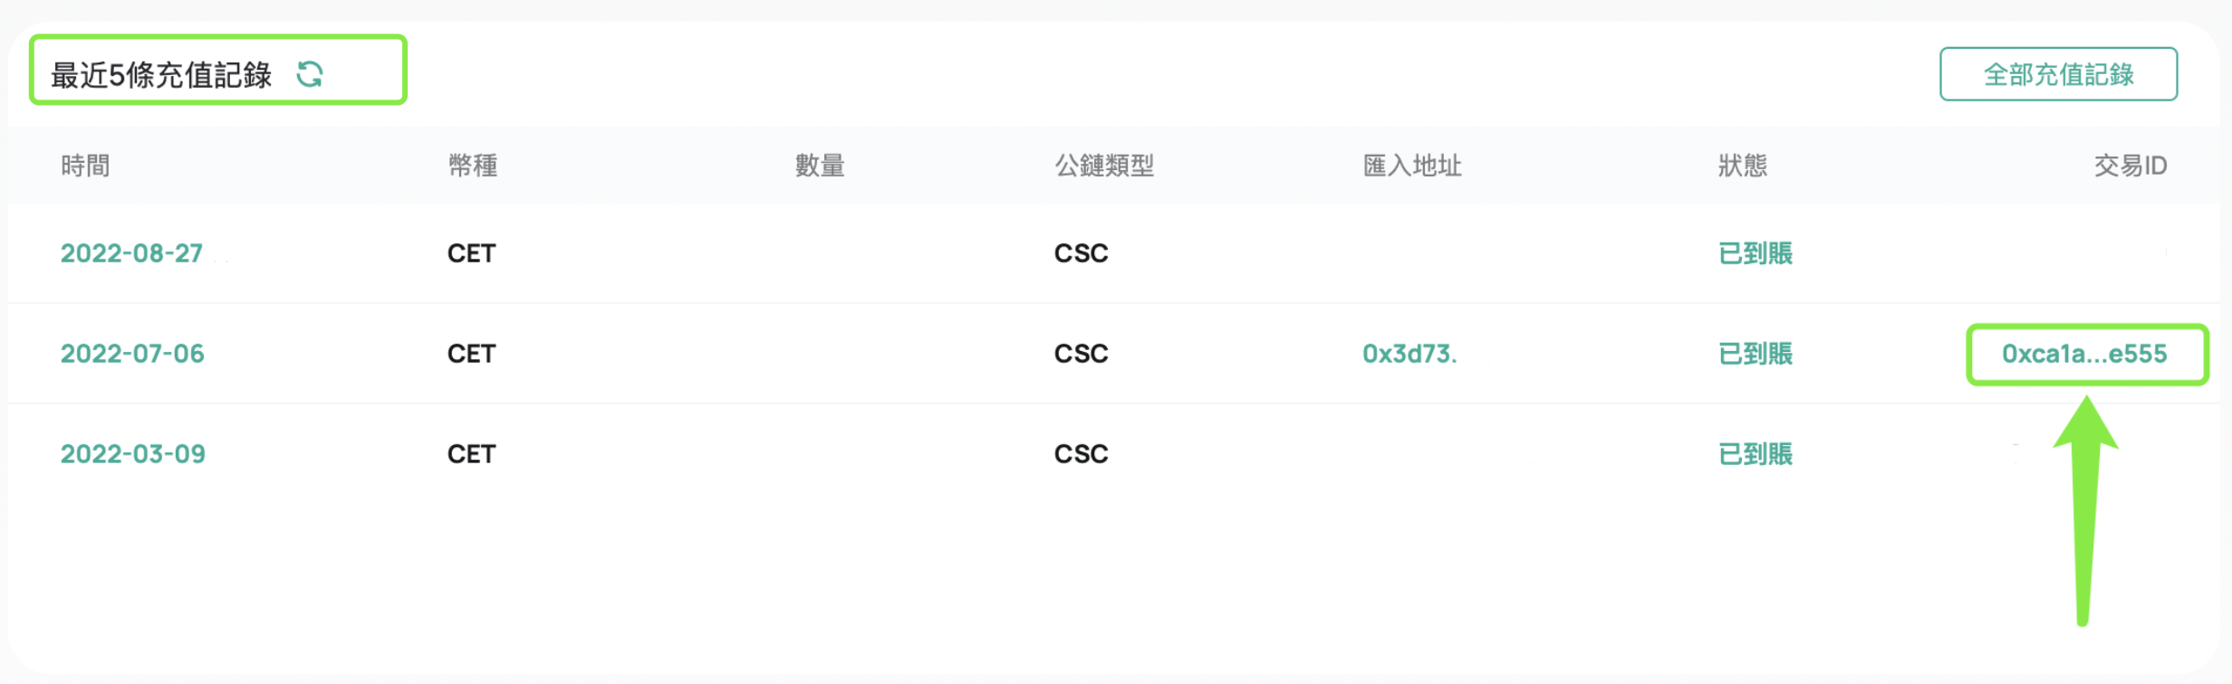
Task: Click the 最近5條充值記錄 heading text
Action: pos(161,75)
